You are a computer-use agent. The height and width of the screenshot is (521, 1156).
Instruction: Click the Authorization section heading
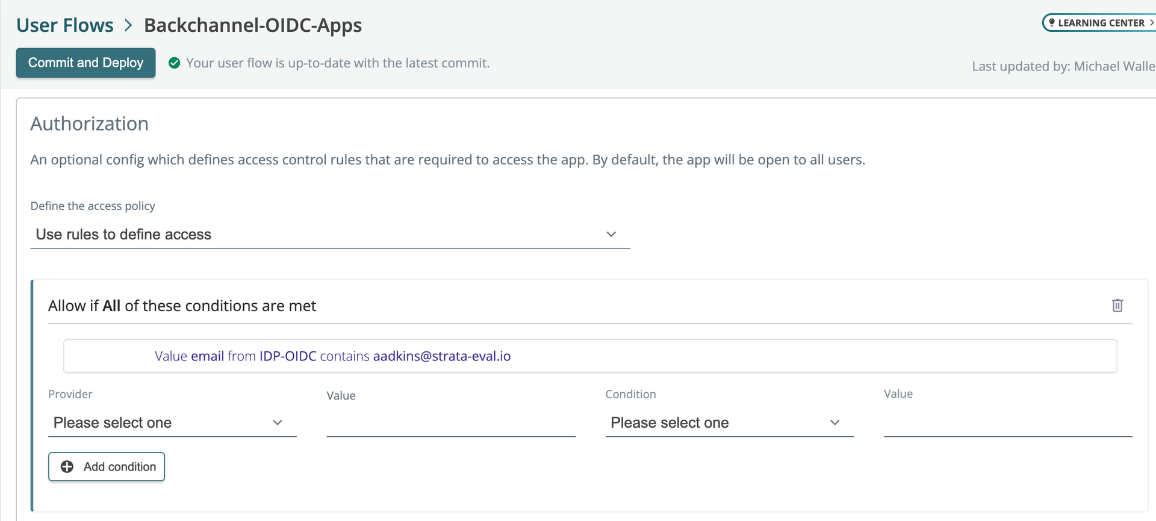[x=90, y=123]
